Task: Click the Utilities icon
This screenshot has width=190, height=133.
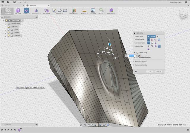Action: (x=46, y=10)
